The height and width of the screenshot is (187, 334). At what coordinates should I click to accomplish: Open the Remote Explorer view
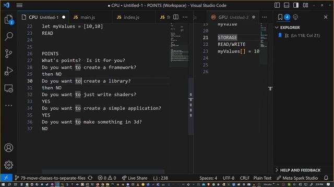[8, 88]
